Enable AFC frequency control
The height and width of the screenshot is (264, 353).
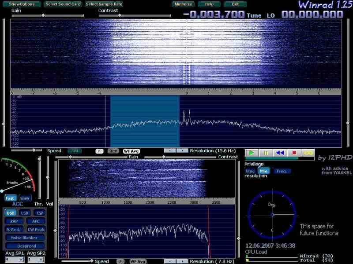coord(36,221)
